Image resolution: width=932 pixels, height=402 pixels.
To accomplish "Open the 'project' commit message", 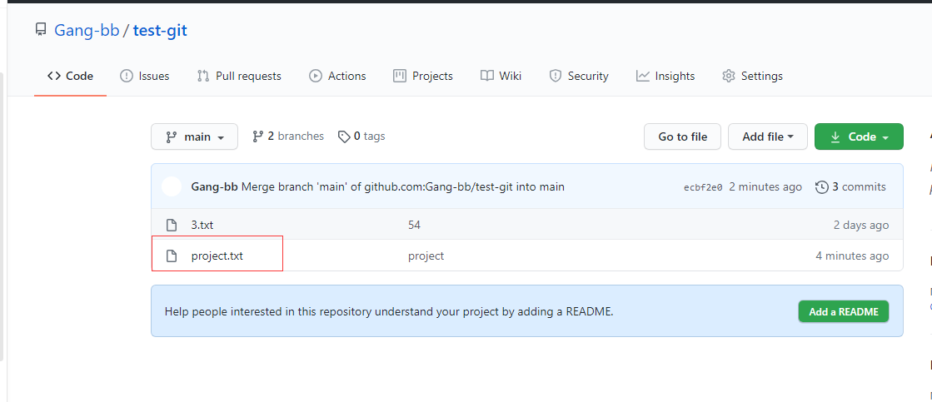I will pos(426,256).
